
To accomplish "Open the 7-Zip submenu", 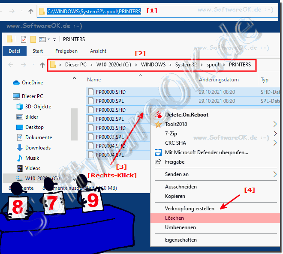I will pyautogui.click(x=215, y=133).
